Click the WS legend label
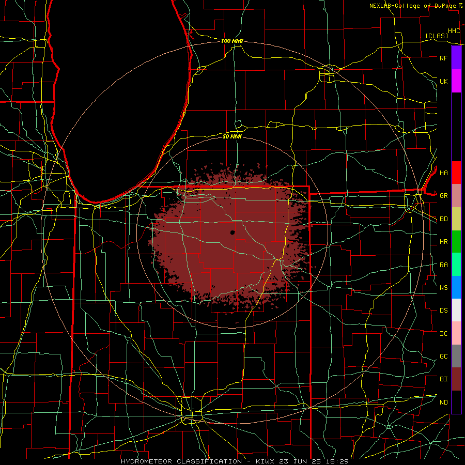Image resolution: width=465 pixels, height=465 pixels. pos(443,287)
